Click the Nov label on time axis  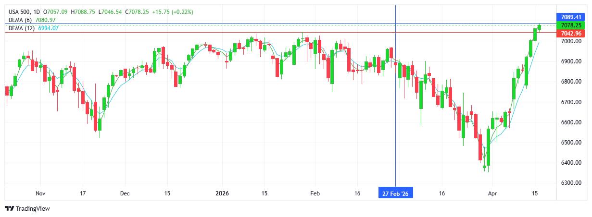pos(40,193)
